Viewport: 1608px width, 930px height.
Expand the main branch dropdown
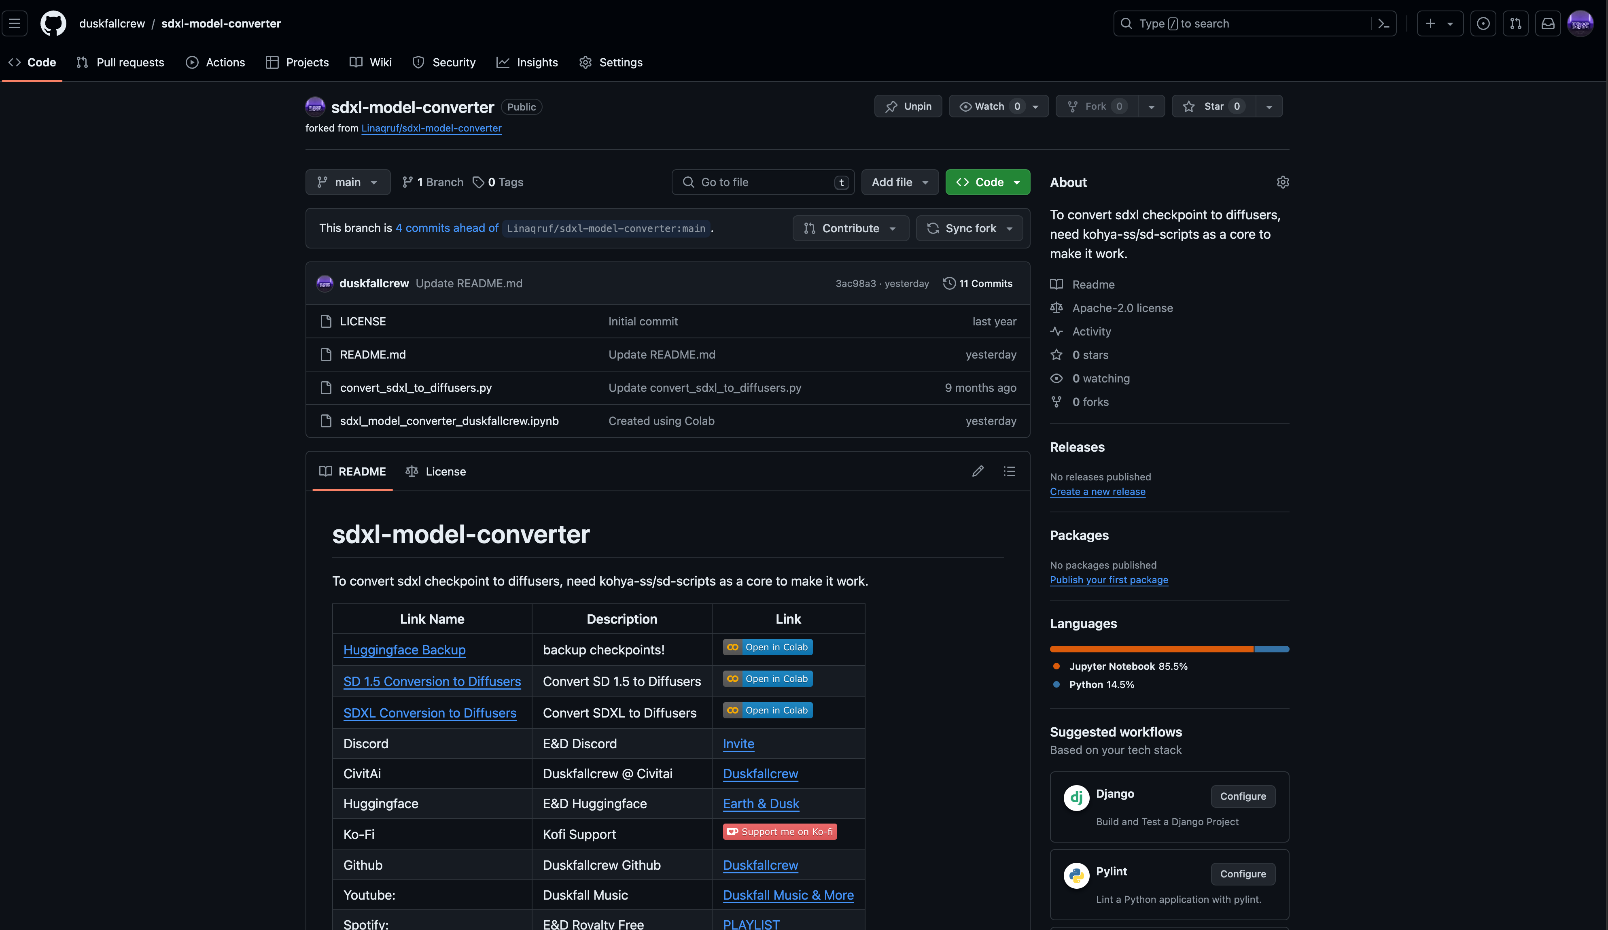pyautogui.click(x=348, y=183)
